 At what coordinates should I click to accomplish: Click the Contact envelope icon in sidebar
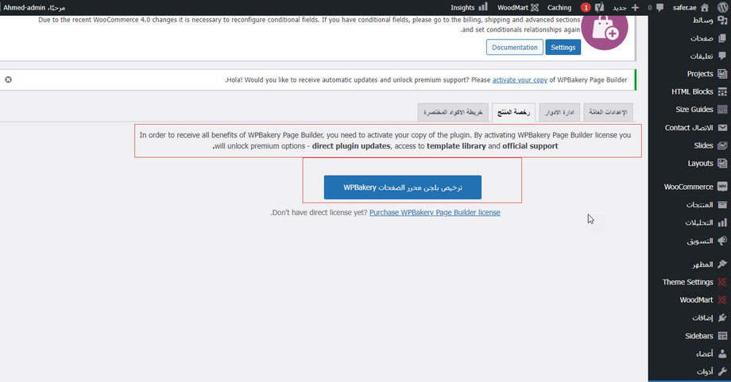click(722, 128)
